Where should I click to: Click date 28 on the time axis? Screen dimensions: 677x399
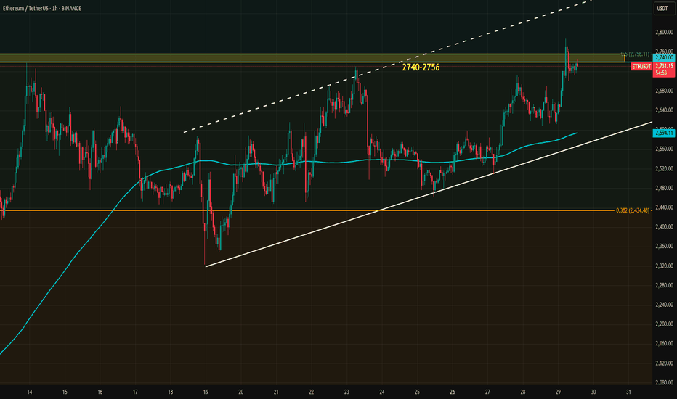pos(523,392)
